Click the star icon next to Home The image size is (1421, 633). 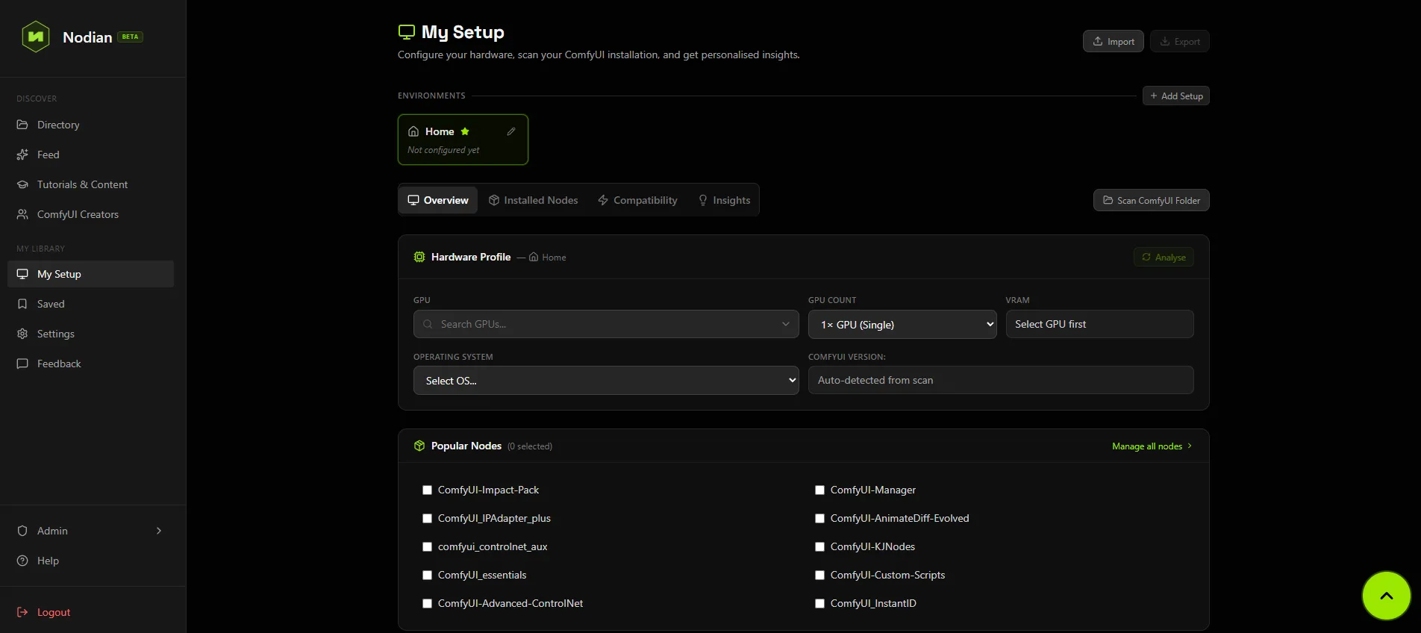tap(465, 131)
